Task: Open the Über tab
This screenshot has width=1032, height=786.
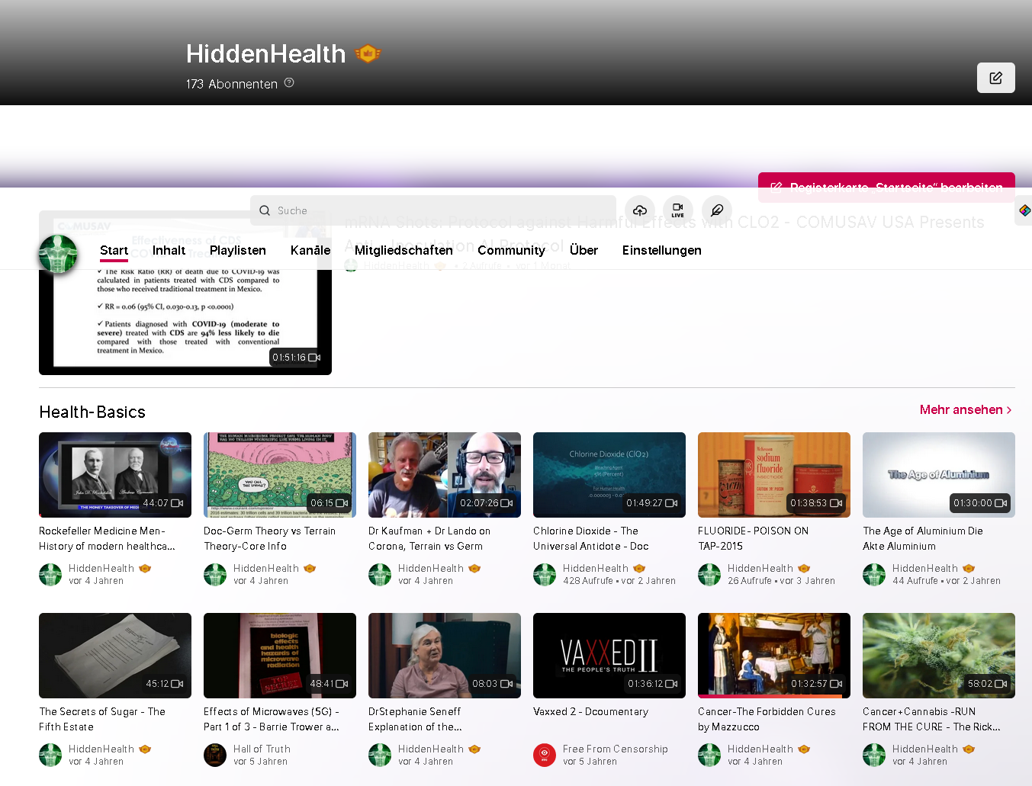Action: point(584,250)
